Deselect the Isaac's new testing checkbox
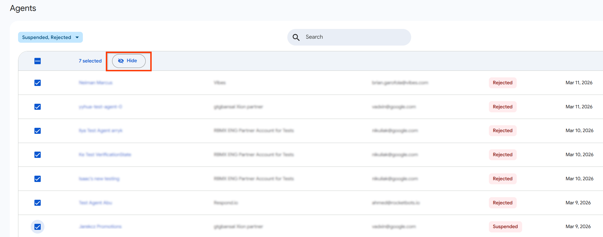The width and height of the screenshot is (603, 237). pos(38,179)
